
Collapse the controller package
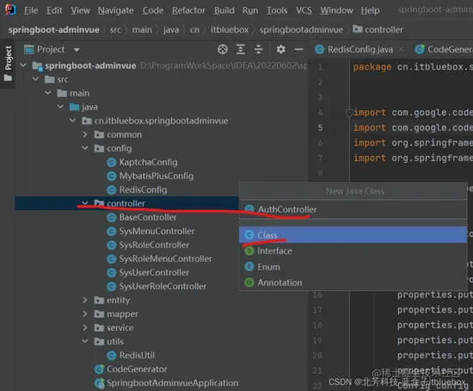tap(85, 203)
